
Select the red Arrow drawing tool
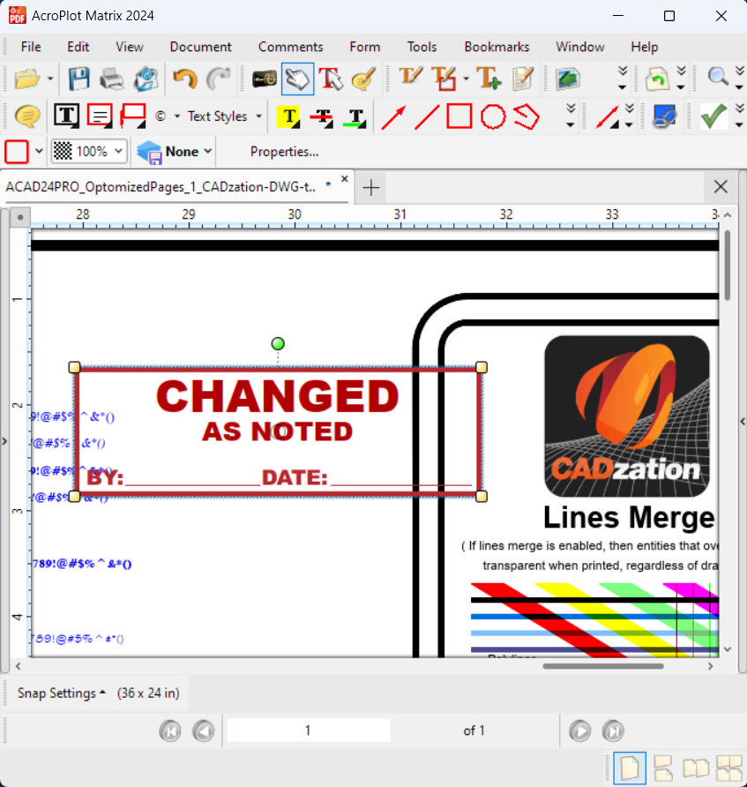(x=393, y=116)
